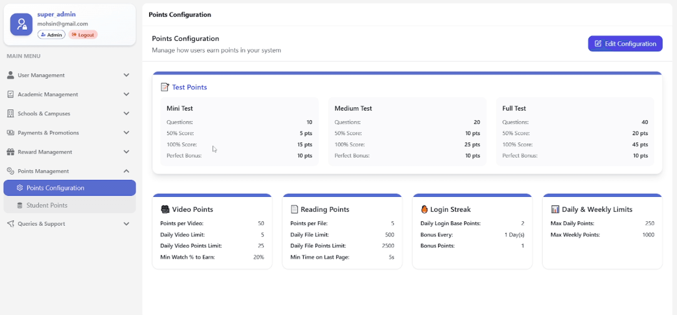Image resolution: width=677 pixels, height=315 pixels.
Task: Expand the User Management menu chevron
Action: (126, 75)
